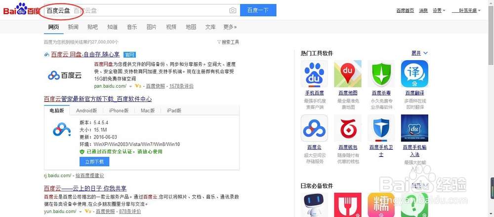Open the 百度地图 app icon
The width and height of the screenshot is (494, 217).
[x=348, y=74]
